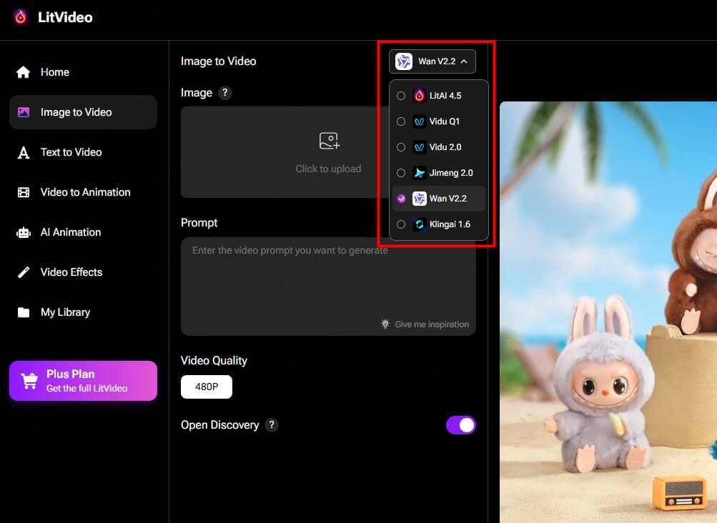Open the Open Discovery help tooltip
The height and width of the screenshot is (523, 717).
tap(271, 425)
